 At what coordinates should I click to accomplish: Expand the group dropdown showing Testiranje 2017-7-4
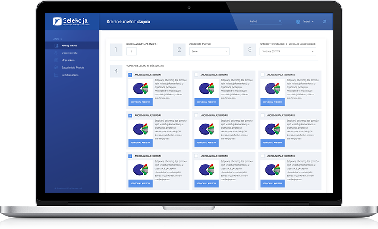click(288, 51)
